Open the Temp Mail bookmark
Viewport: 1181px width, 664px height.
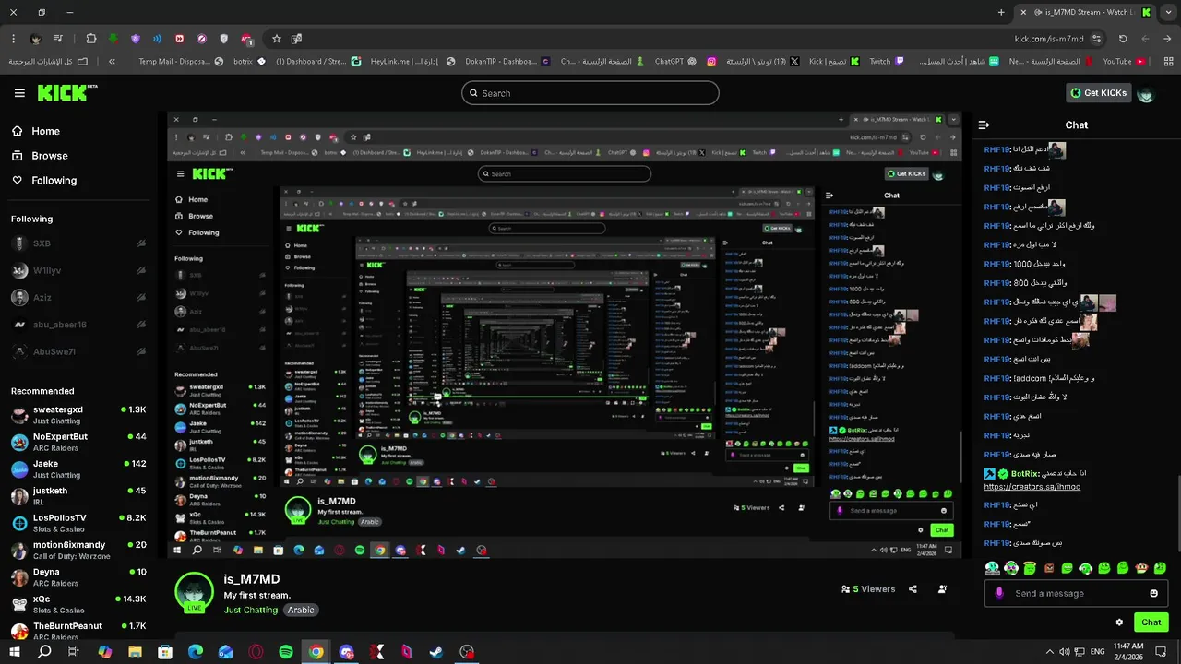(181, 62)
